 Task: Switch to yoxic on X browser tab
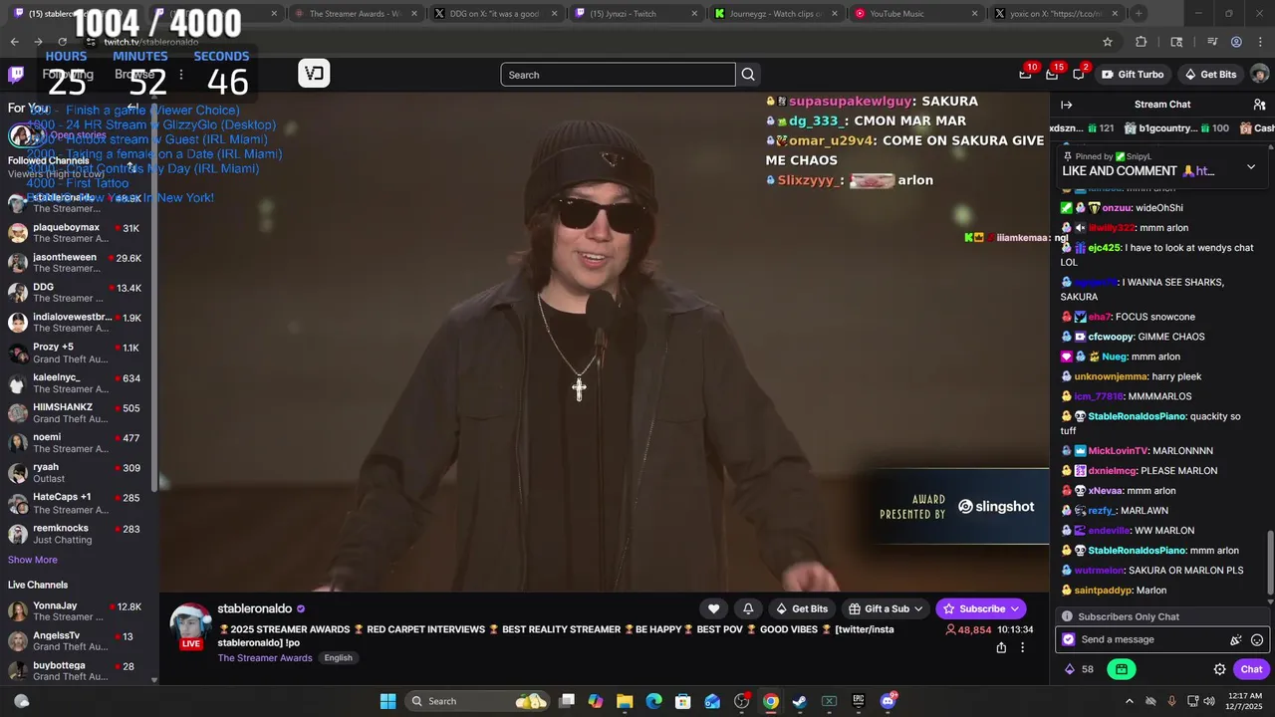[x=1055, y=14]
